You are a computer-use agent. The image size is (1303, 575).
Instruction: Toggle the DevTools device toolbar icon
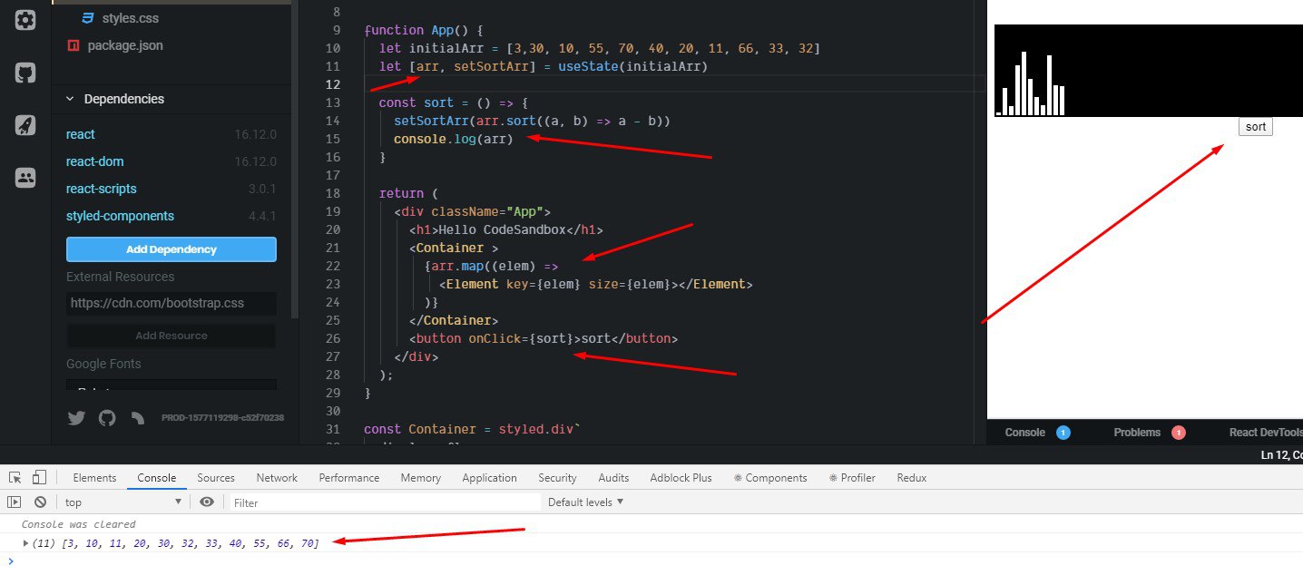pyautogui.click(x=39, y=478)
